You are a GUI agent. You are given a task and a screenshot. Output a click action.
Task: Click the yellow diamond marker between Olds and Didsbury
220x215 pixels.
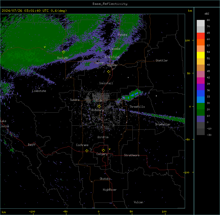coord(99,106)
